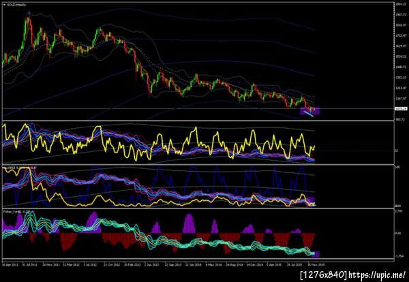Click the 24 Aug 2014 date on time axis
Image resolution: width=409 pixels, height=282 pixels.
(x=234, y=264)
